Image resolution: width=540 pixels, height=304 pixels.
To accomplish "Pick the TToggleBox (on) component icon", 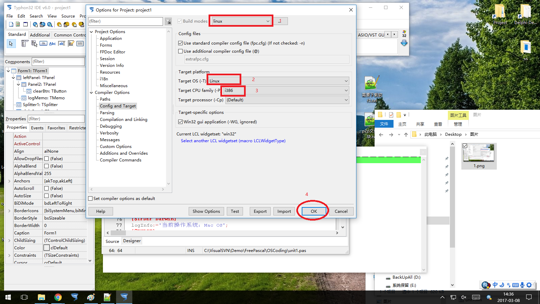I will click(x=80, y=43).
